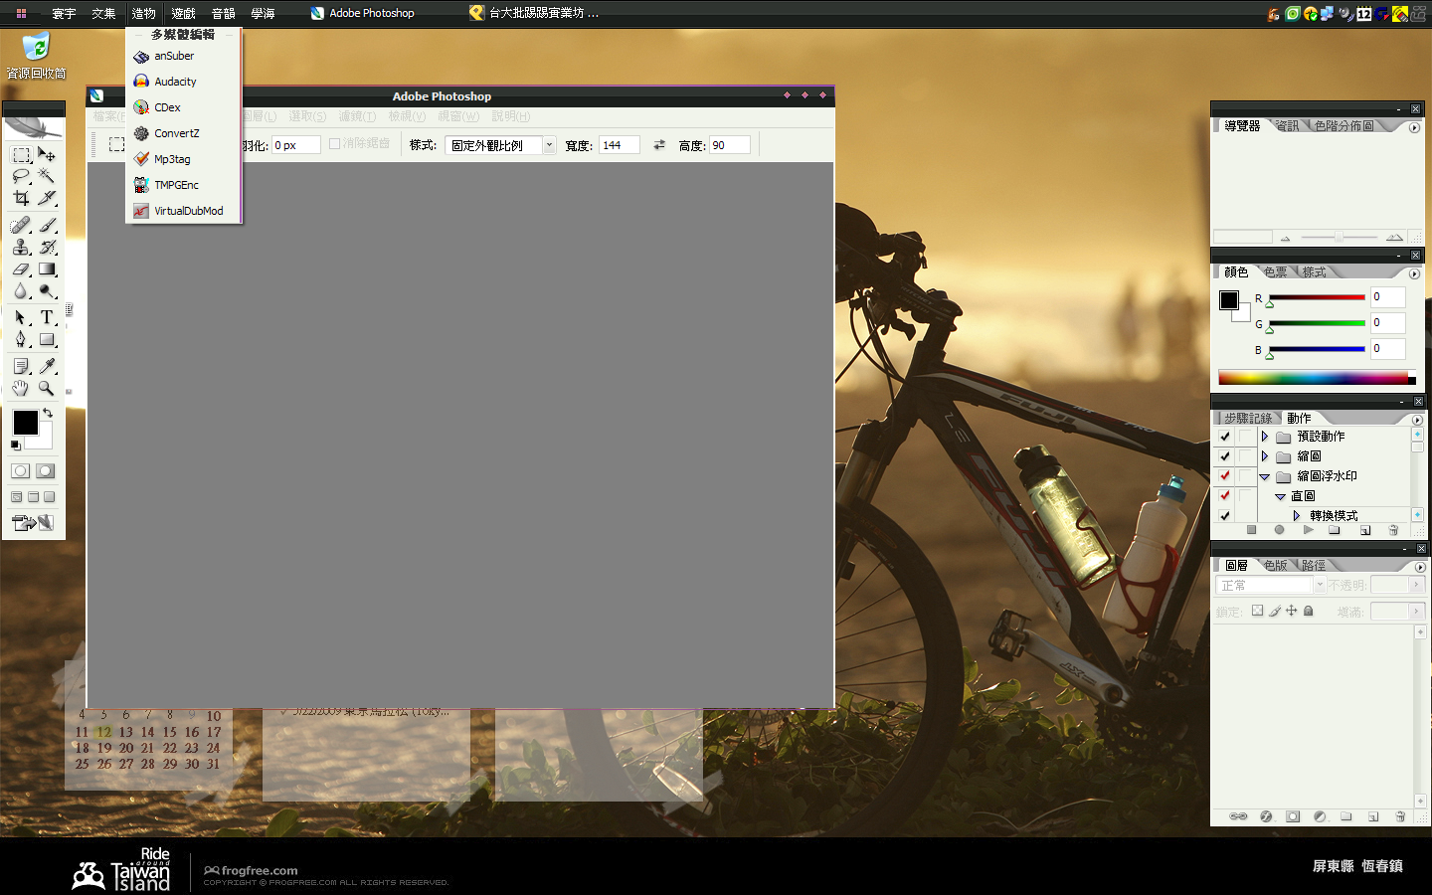Toggle the 縮圖浮水印 action set checkbox
The width and height of the screenshot is (1432, 895).
1225,476
